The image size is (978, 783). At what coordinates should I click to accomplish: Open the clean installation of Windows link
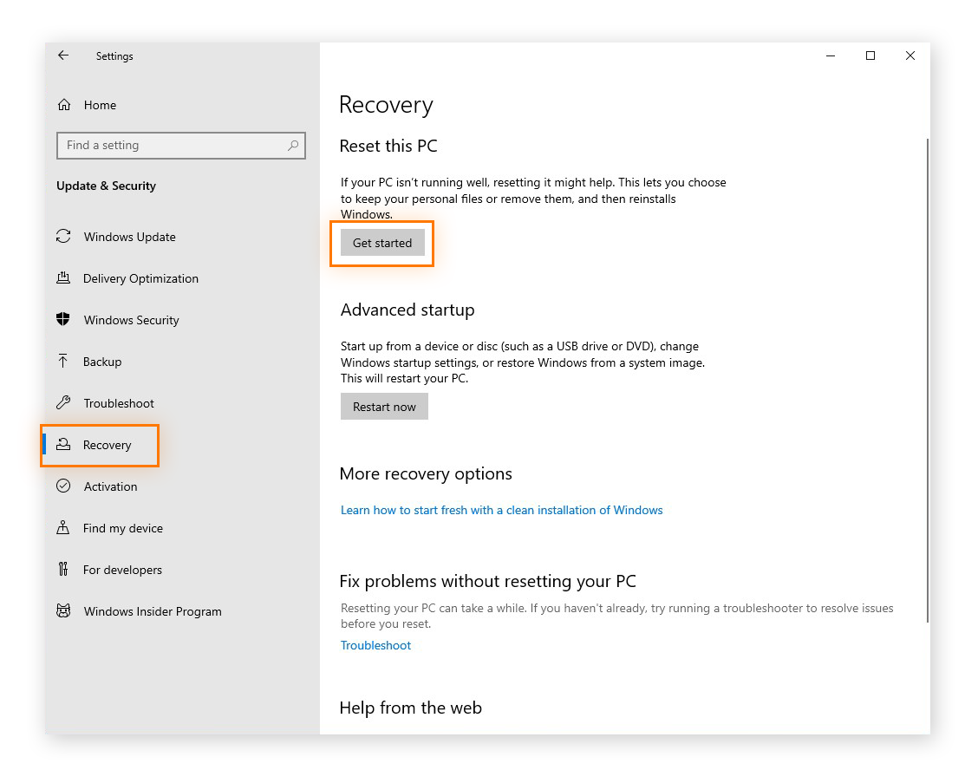[x=501, y=510]
